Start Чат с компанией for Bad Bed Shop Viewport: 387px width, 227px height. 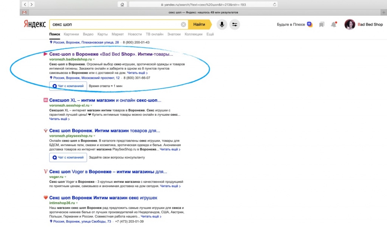coord(68,86)
